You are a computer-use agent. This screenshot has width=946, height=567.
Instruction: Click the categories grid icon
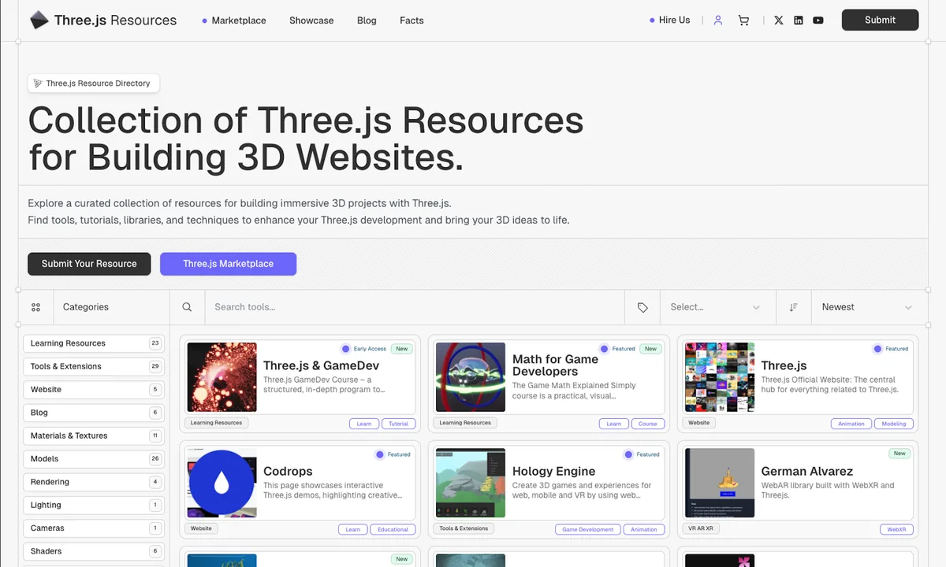point(35,307)
